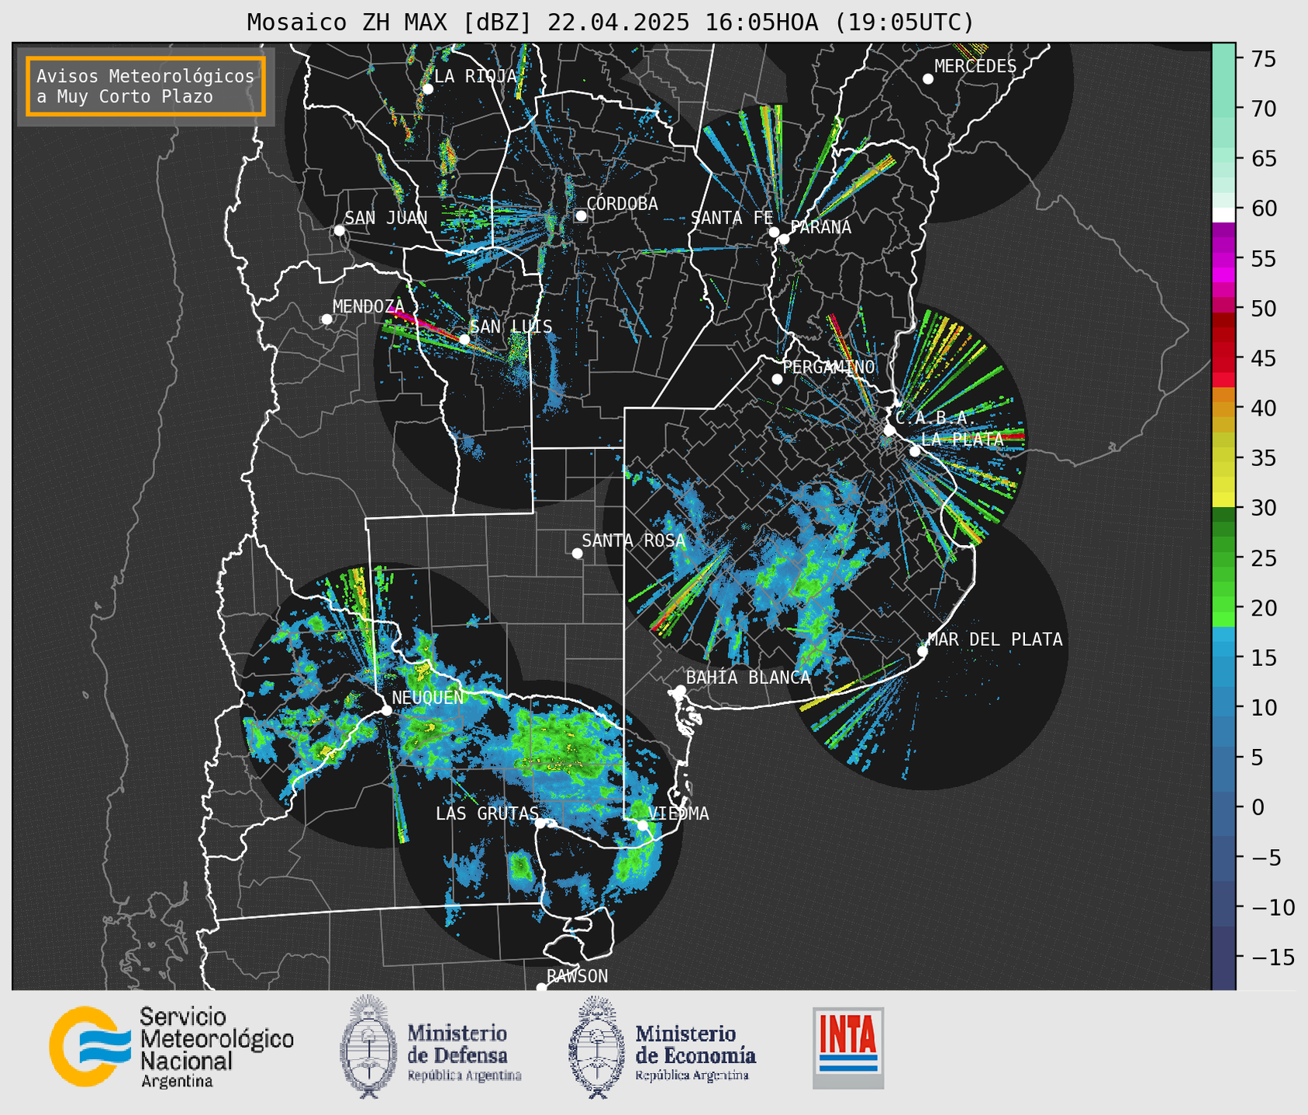Click the BAHÍA BLANCA label

tap(748, 678)
